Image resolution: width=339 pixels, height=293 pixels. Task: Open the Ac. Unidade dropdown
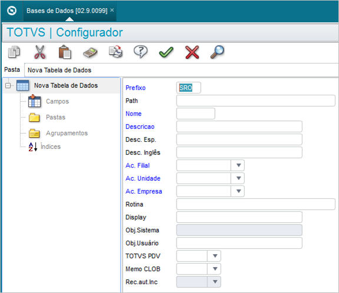(238, 178)
